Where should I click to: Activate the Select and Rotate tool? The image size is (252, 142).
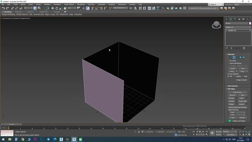click(x=57, y=8)
